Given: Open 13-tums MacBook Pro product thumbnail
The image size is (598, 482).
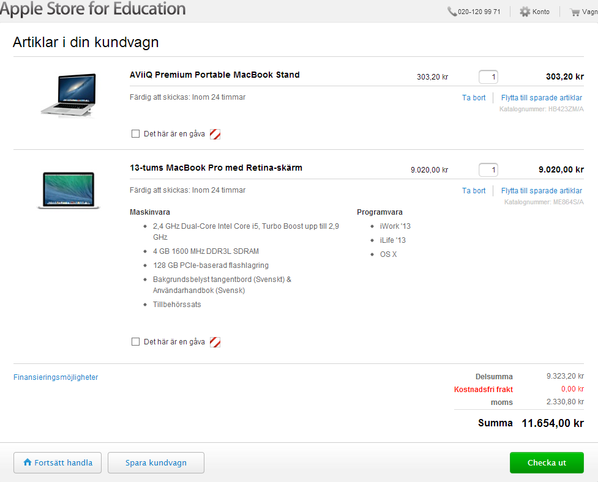Looking at the screenshot, I should click(x=69, y=190).
